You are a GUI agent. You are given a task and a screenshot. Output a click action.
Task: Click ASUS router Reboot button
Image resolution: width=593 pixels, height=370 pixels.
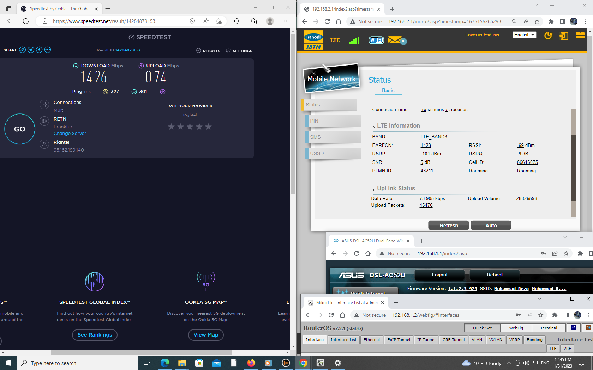coord(495,275)
